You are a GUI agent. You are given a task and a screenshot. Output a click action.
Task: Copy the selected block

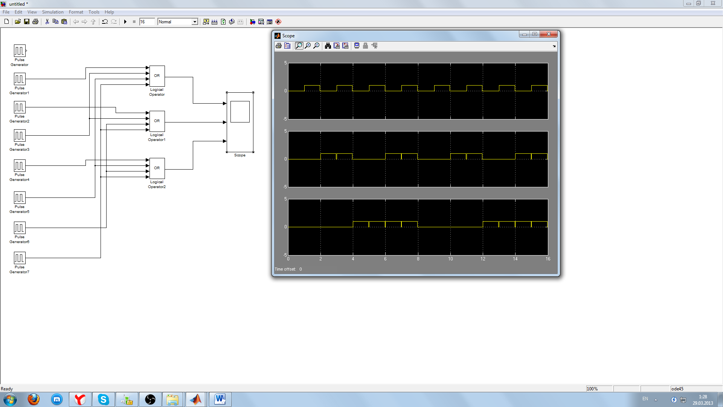[x=55, y=21]
